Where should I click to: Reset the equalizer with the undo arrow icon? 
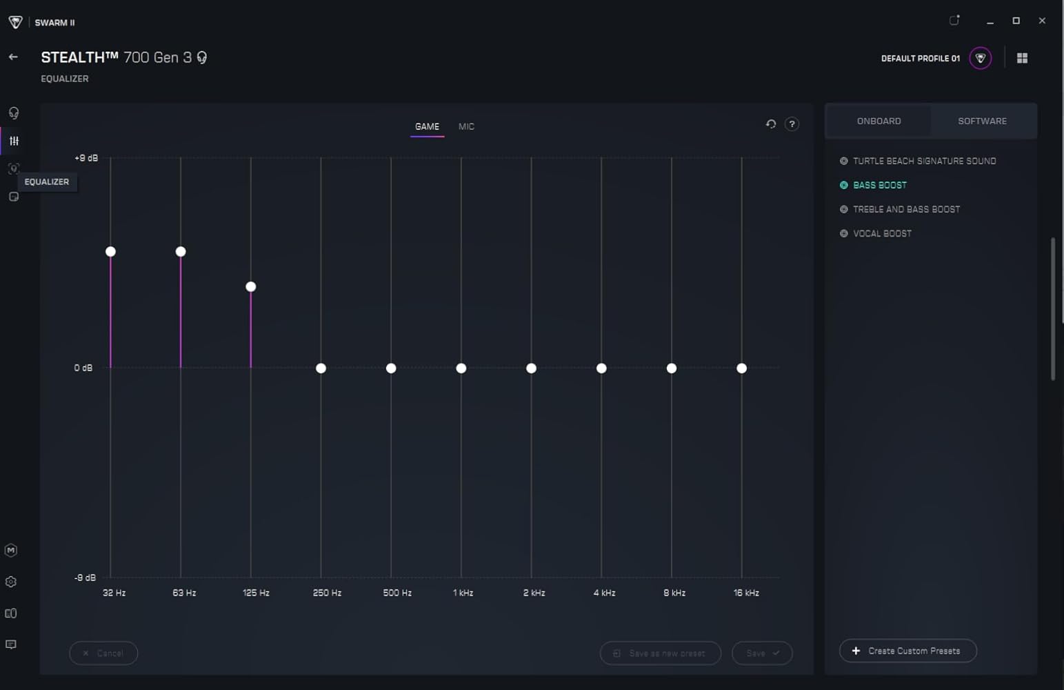pyautogui.click(x=771, y=124)
